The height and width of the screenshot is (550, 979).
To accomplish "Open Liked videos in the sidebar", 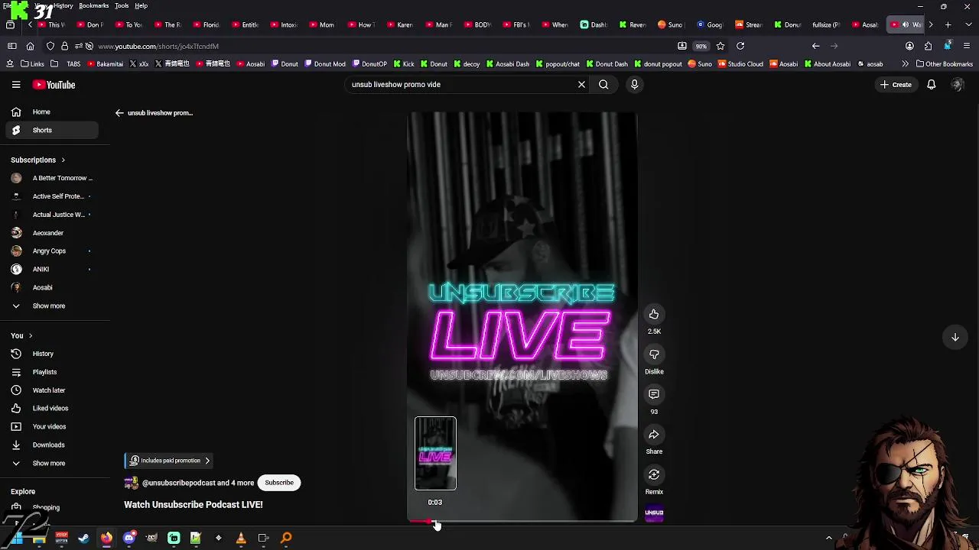I will [52, 408].
